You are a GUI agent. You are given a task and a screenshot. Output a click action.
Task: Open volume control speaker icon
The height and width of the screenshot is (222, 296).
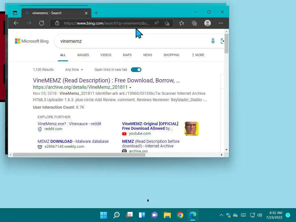(x=260, y=215)
